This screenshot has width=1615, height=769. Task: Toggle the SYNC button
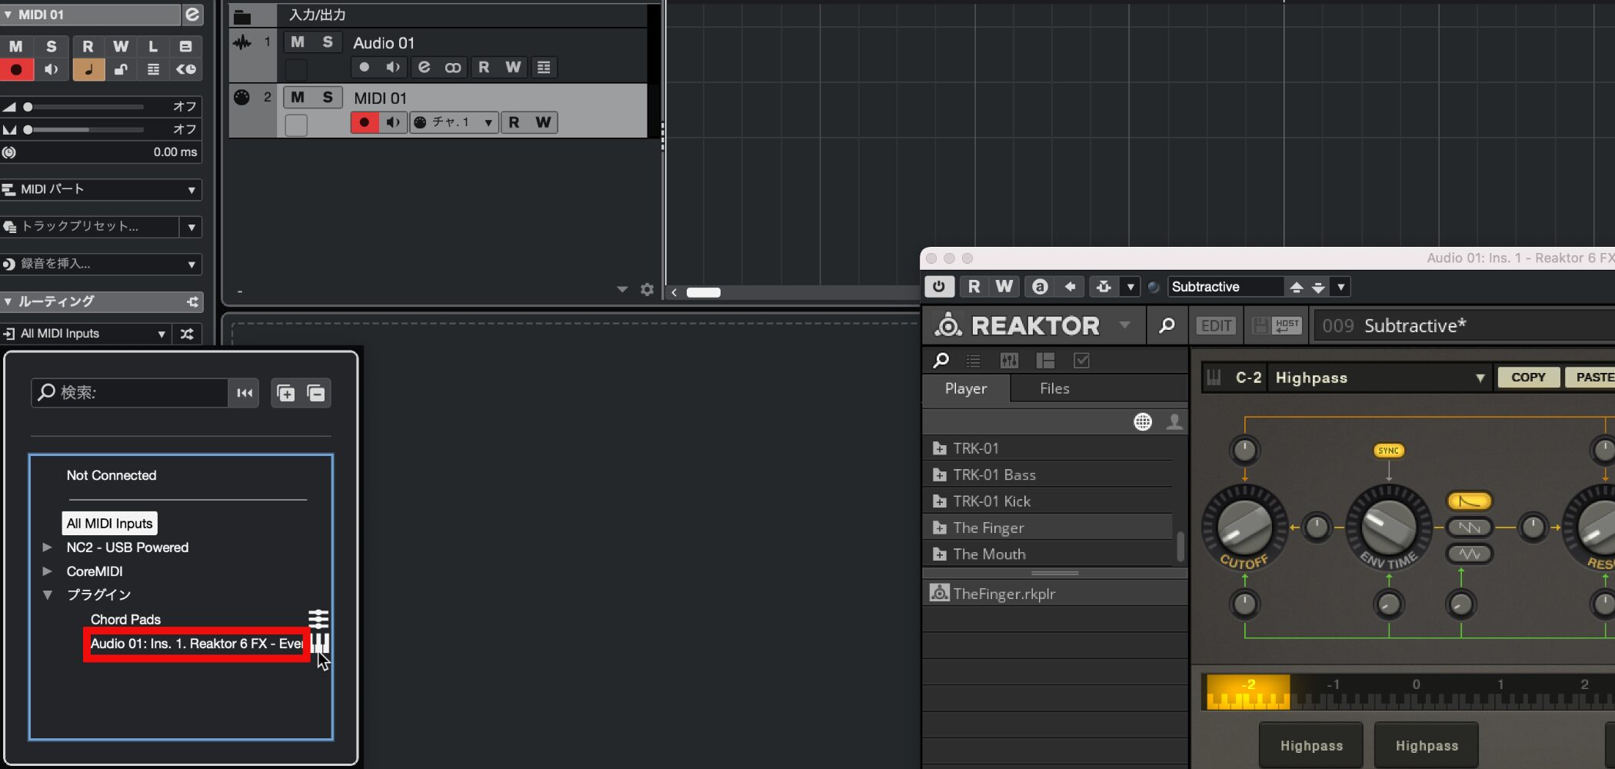coord(1388,451)
